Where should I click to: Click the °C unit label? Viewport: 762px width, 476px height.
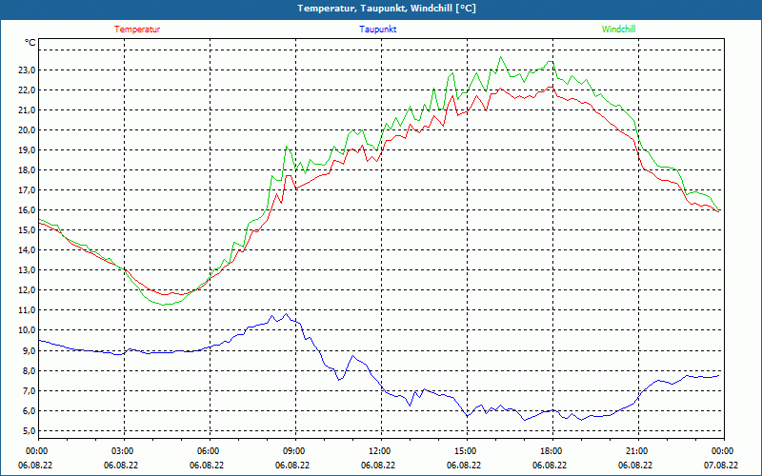coord(30,43)
